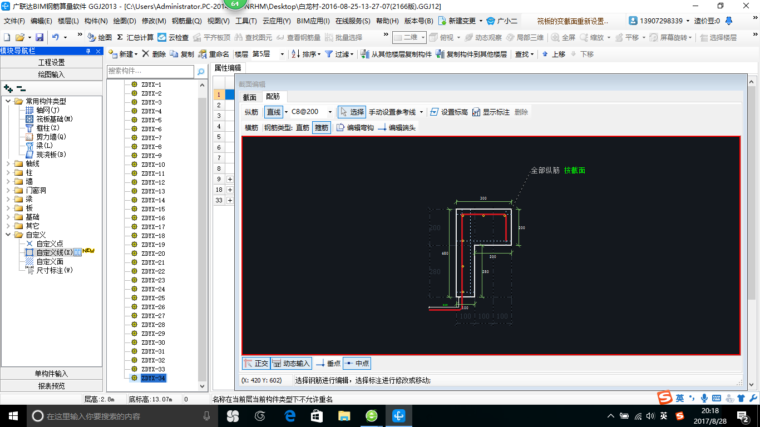The height and width of the screenshot is (427, 760).
Task: Click 删除 delete component button
Action: coord(154,54)
